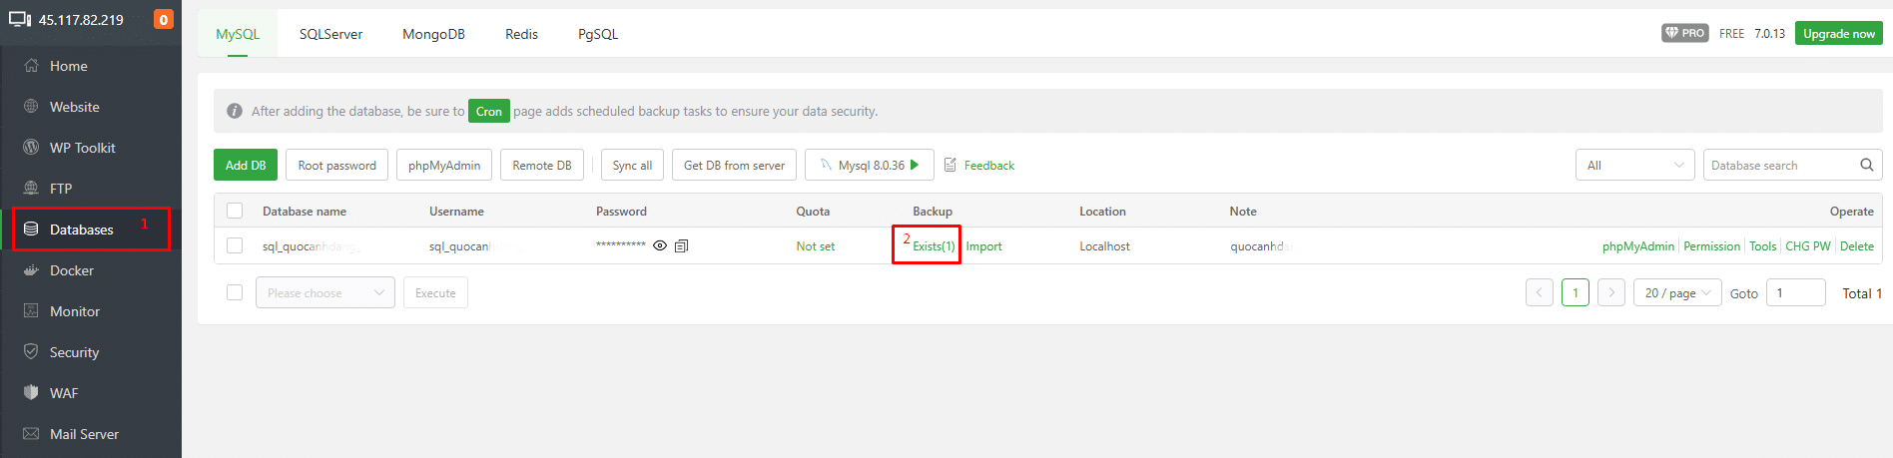The height and width of the screenshot is (458, 1893).
Task: Open Docker from the sidebar
Action: coord(72,270)
